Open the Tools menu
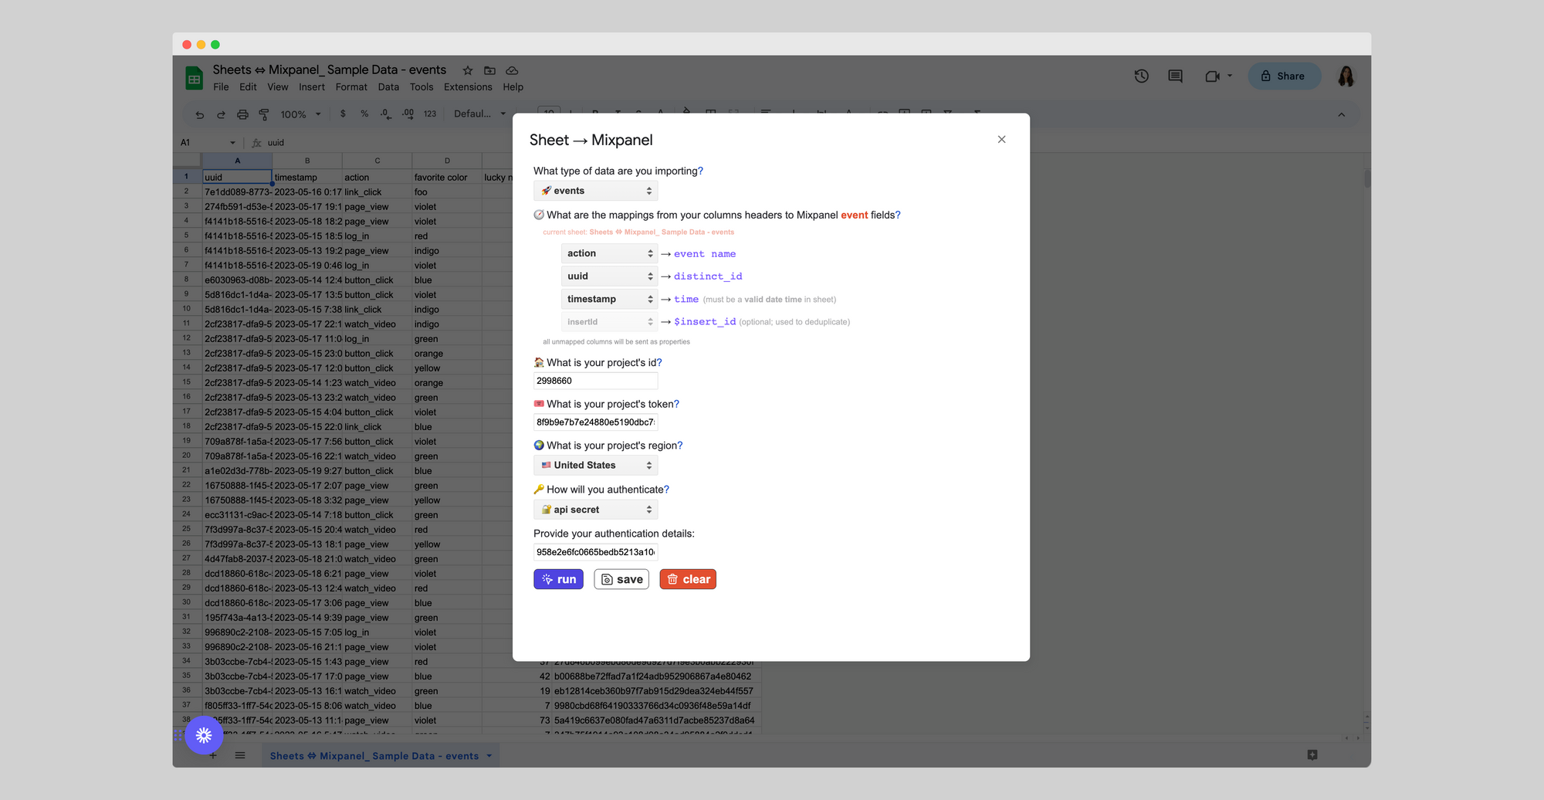Screen dimensions: 1544x800 click(x=422, y=87)
